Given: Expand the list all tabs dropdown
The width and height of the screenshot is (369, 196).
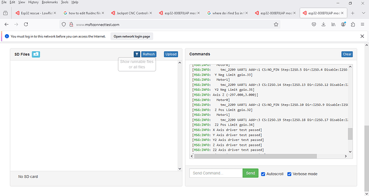Looking at the screenshot, I should (x=363, y=13).
